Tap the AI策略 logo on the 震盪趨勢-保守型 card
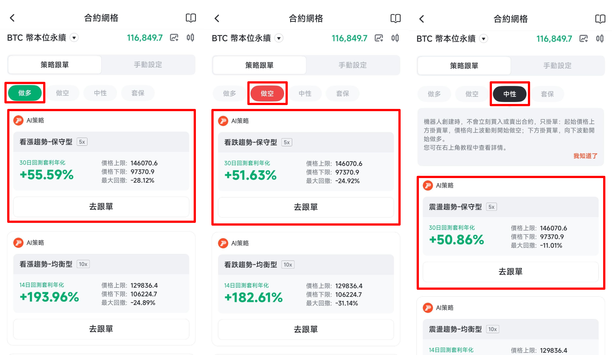Image resolution: width=612 pixels, height=355 pixels. tap(428, 186)
